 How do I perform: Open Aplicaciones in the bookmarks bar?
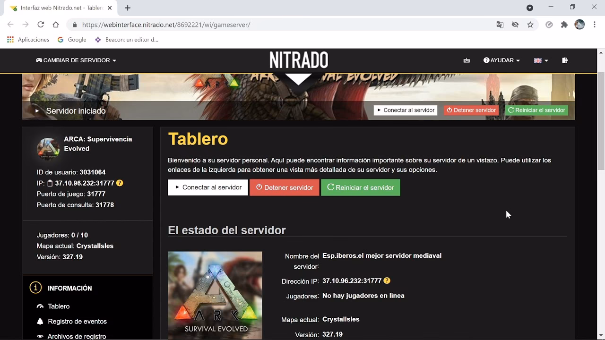point(28,40)
